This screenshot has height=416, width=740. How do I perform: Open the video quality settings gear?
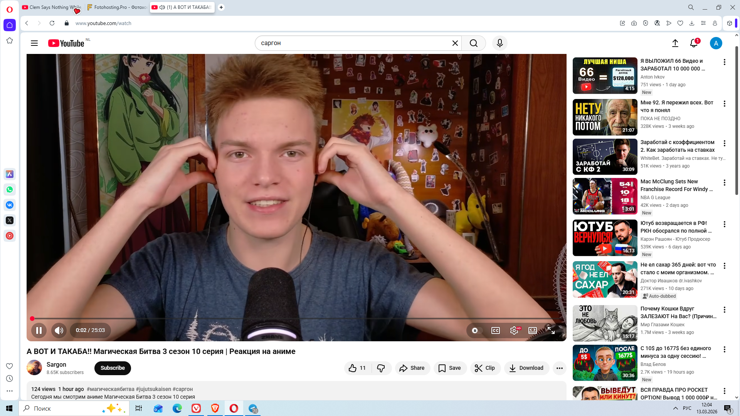pos(514,330)
